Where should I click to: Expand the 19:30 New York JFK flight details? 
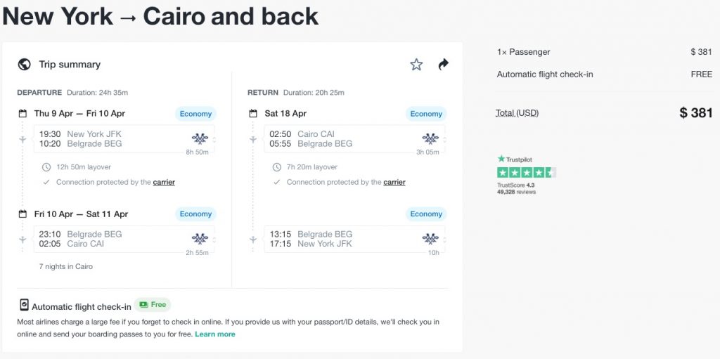pyautogui.click(x=124, y=139)
